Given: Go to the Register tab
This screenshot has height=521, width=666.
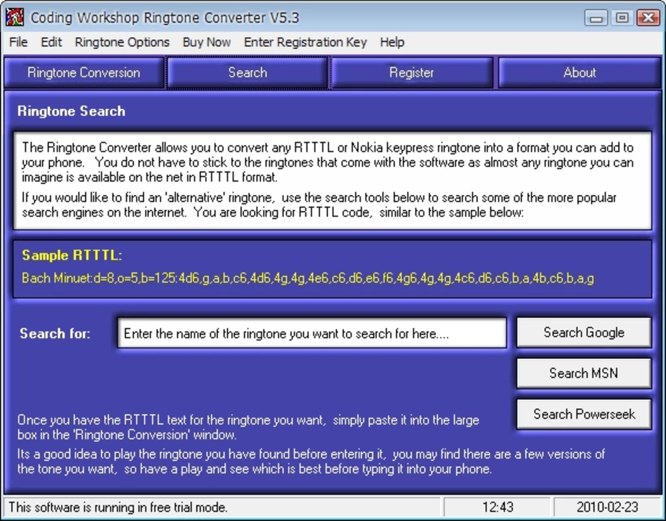Looking at the screenshot, I should tap(411, 73).
